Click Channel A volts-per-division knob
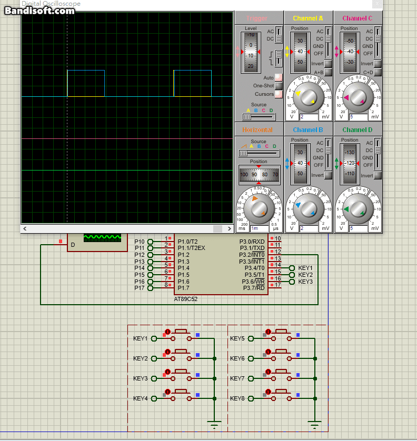This screenshot has height=441, width=417. (x=309, y=96)
